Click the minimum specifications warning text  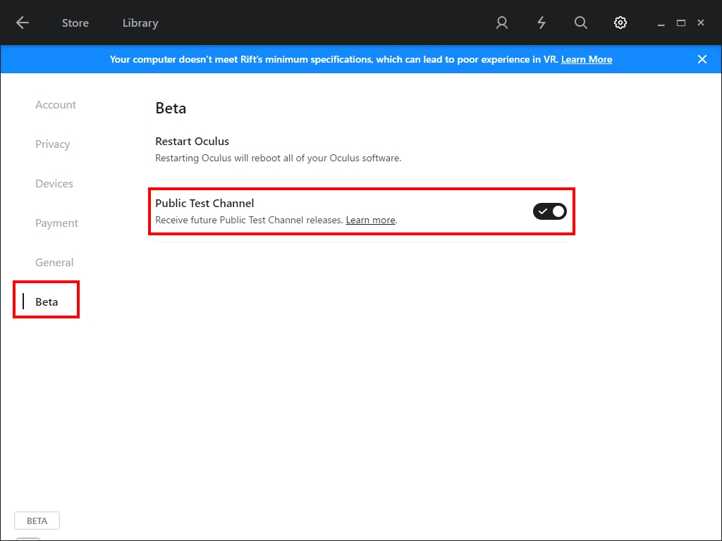334,59
